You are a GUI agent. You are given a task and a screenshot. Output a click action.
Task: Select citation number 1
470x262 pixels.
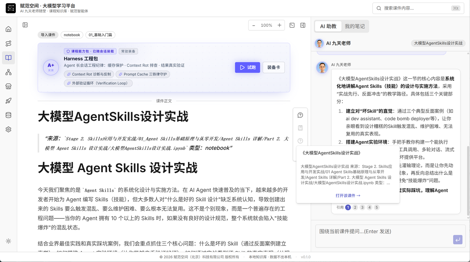coord(348,207)
